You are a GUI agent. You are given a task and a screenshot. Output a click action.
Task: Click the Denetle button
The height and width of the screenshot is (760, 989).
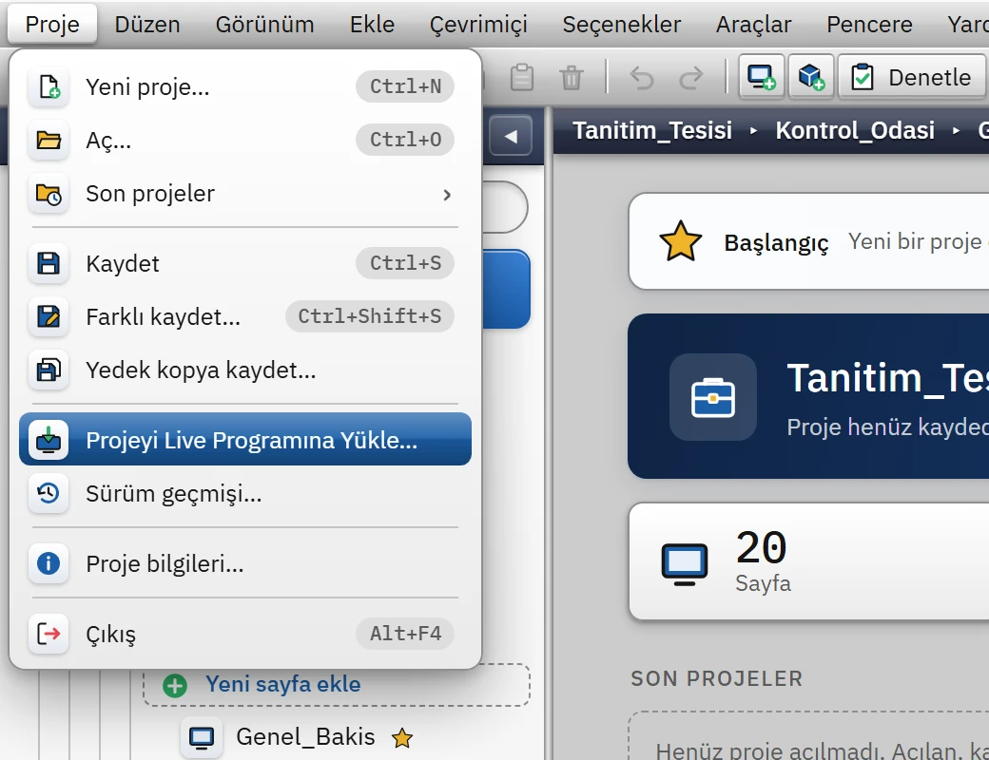912,77
